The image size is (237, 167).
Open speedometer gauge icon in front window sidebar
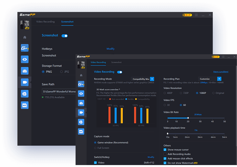[x=81, y=103]
